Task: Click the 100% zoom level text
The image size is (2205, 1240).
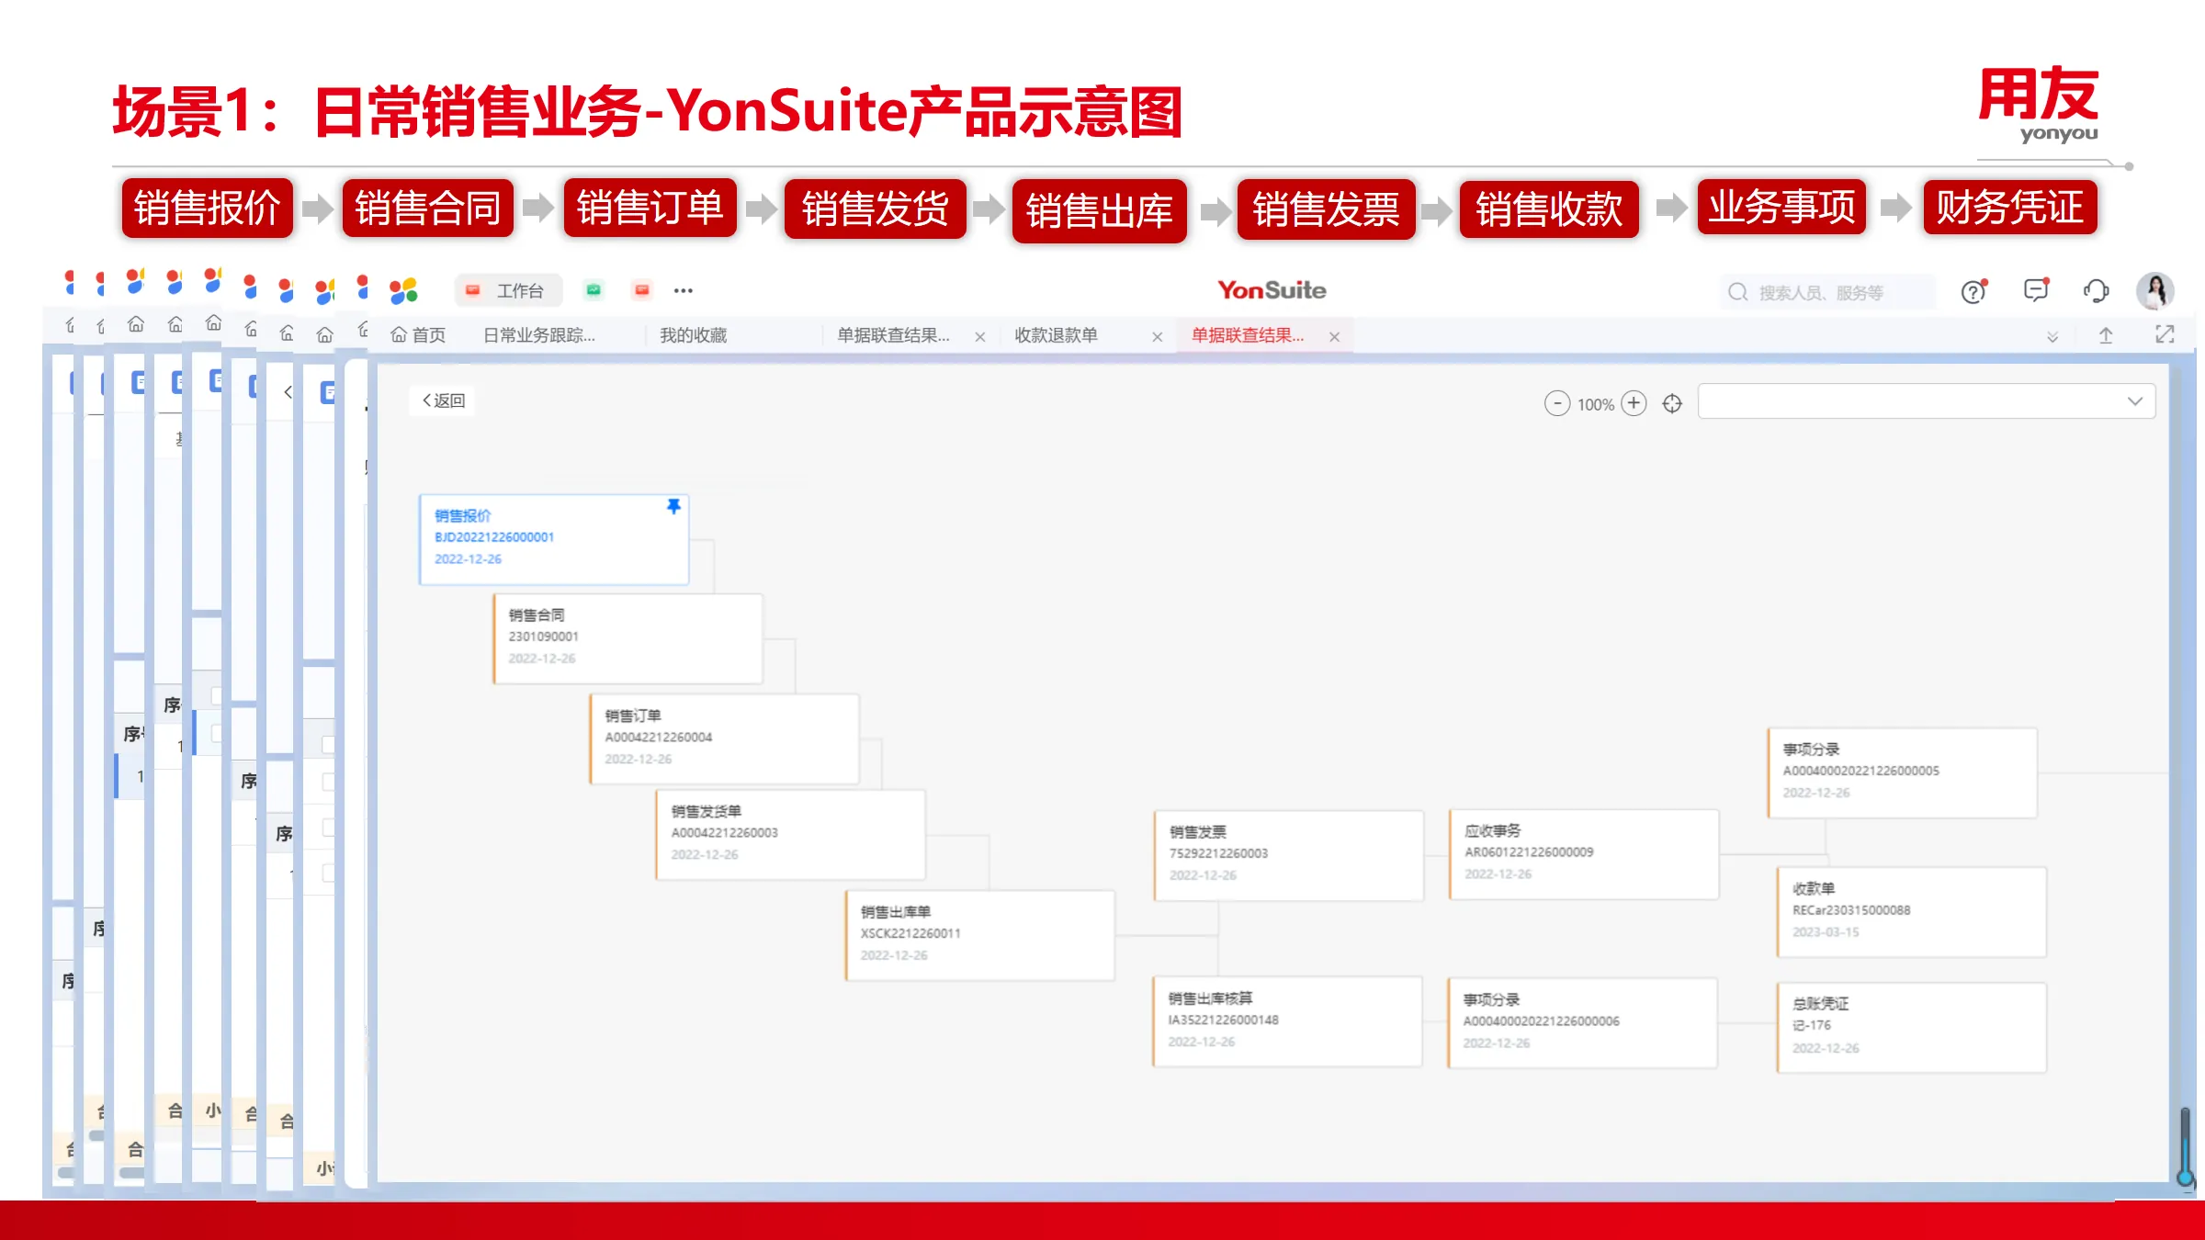Action: click(x=1596, y=404)
